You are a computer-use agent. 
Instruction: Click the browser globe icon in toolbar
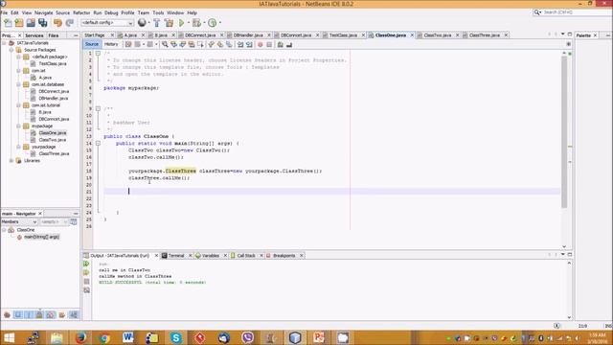142,23
